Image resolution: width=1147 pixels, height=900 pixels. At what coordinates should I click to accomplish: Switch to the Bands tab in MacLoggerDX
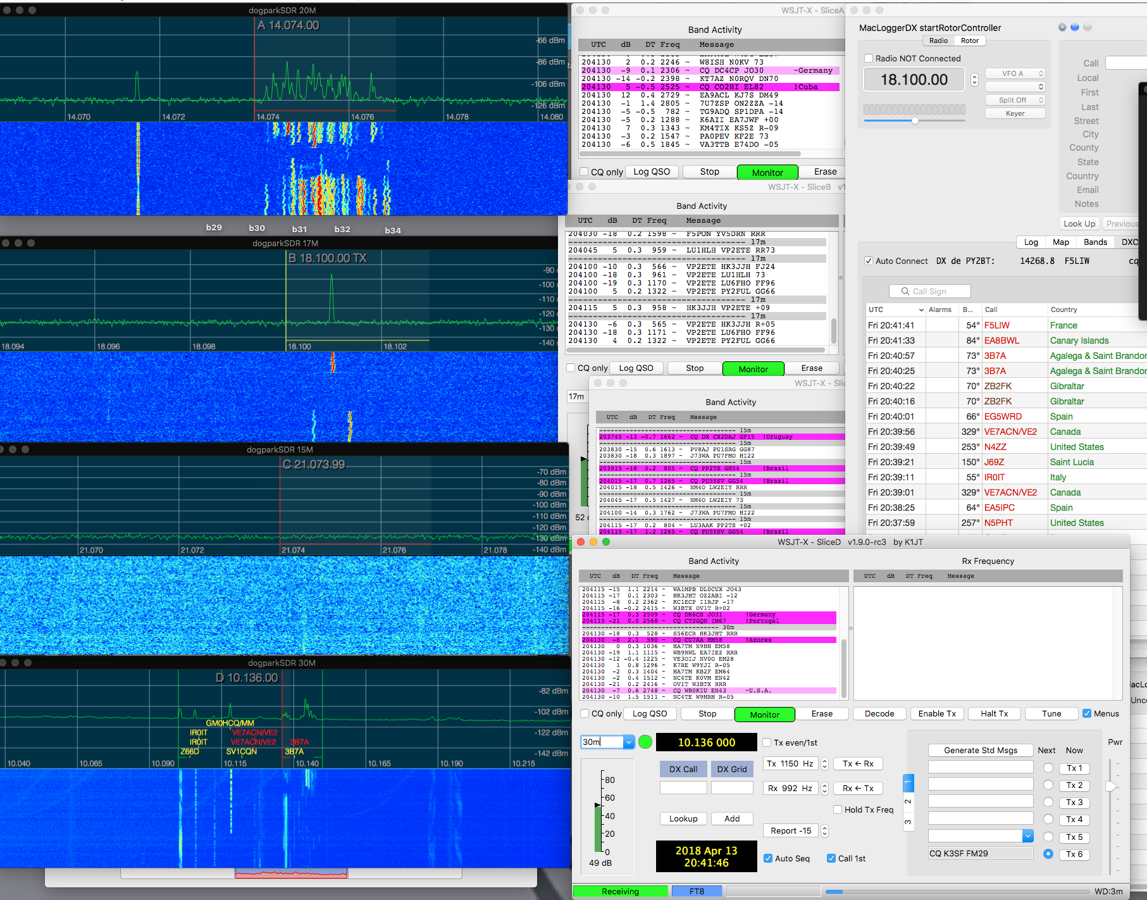pos(1095,242)
